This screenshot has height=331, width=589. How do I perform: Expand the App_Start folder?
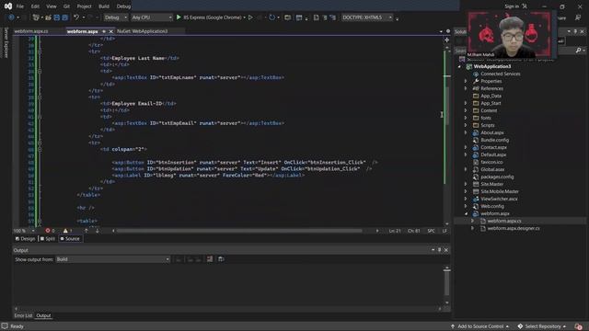point(466,103)
